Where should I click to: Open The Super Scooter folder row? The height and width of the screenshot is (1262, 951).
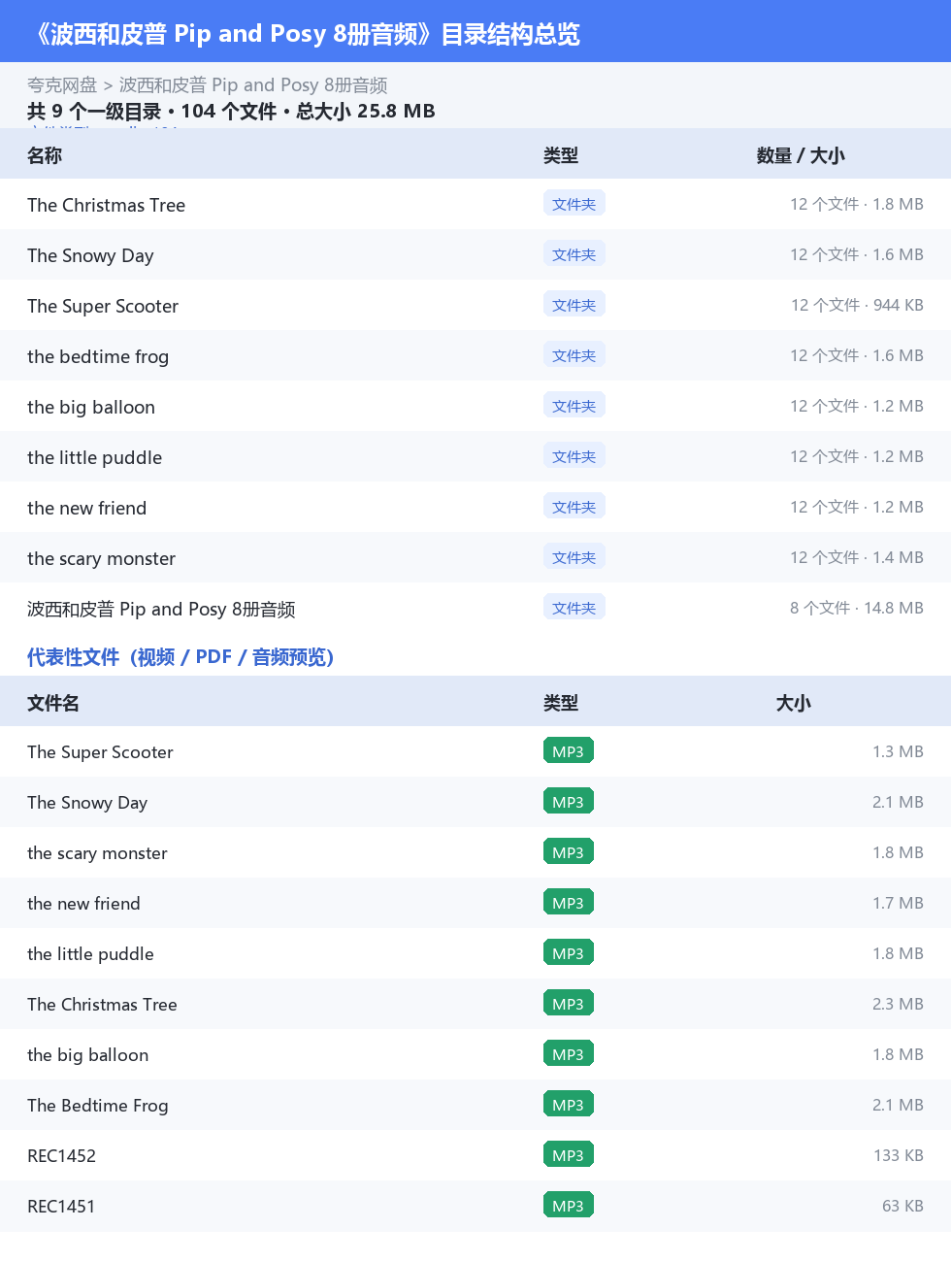pyautogui.click(x=475, y=305)
